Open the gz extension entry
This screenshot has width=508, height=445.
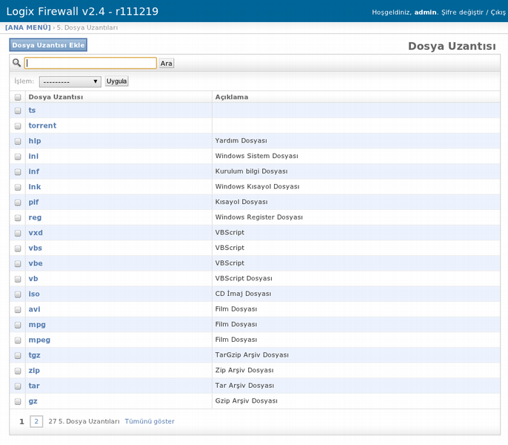pyautogui.click(x=33, y=401)
